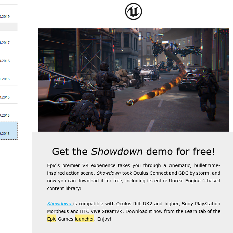Select the unhighlighted email row dated 9.2015
The image size is (233, 233).
[x=9, y=113]
